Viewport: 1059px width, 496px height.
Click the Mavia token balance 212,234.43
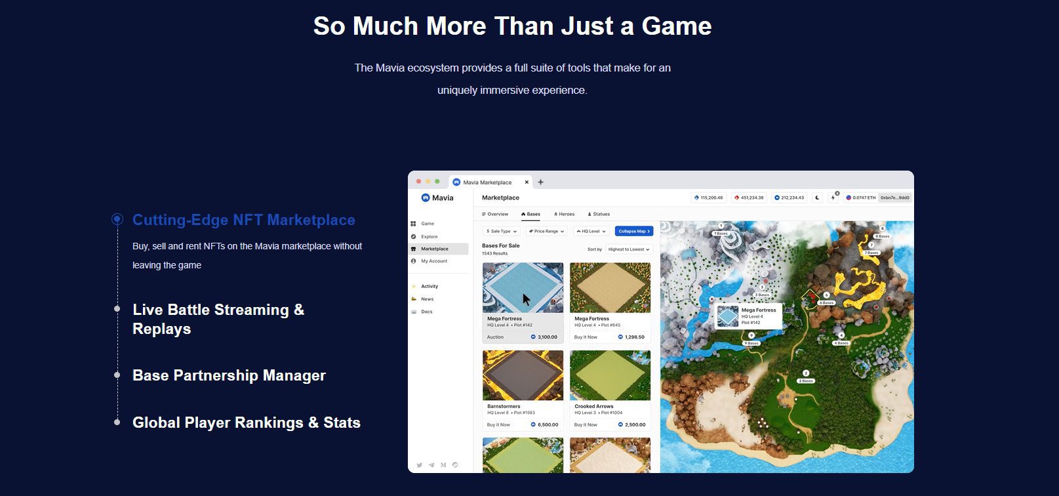pyautogui.click(x=789, y=197)
